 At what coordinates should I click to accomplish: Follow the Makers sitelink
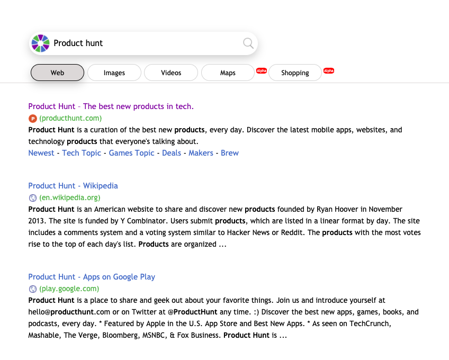pos(201,153)
